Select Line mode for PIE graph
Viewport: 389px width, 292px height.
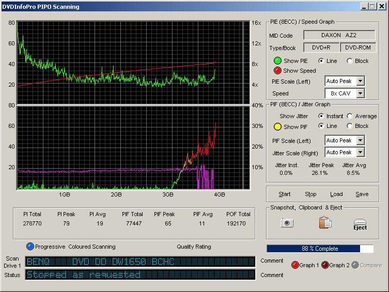(321, 61)
